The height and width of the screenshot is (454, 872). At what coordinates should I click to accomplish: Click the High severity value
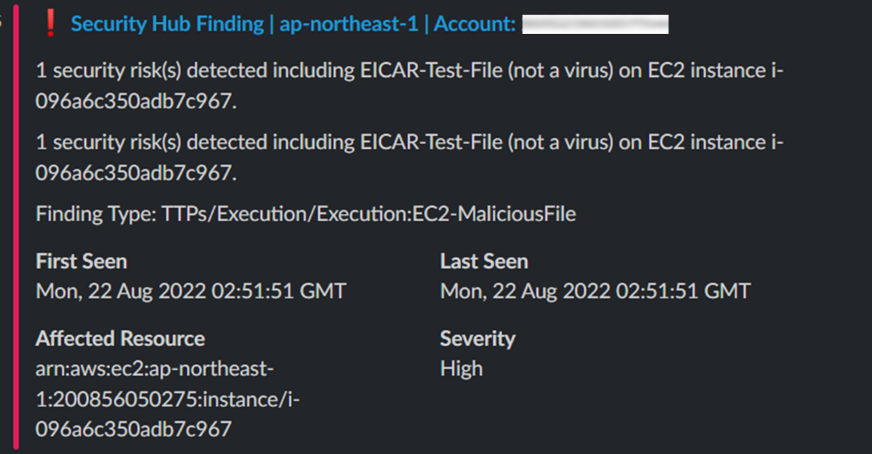tap(461, 369)
